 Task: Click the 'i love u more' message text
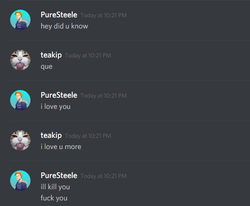61,147
